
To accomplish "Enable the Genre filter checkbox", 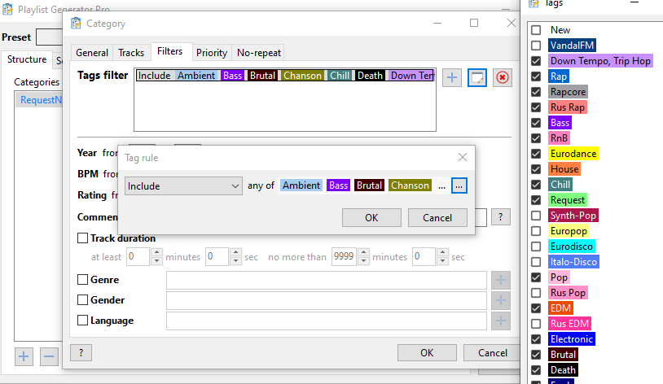I will tap(82, 280).
